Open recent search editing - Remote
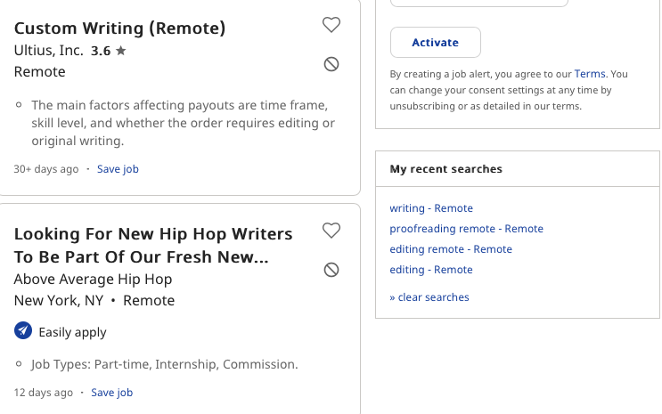This screenshot has width=662, height=414. (x=431, y=269)
